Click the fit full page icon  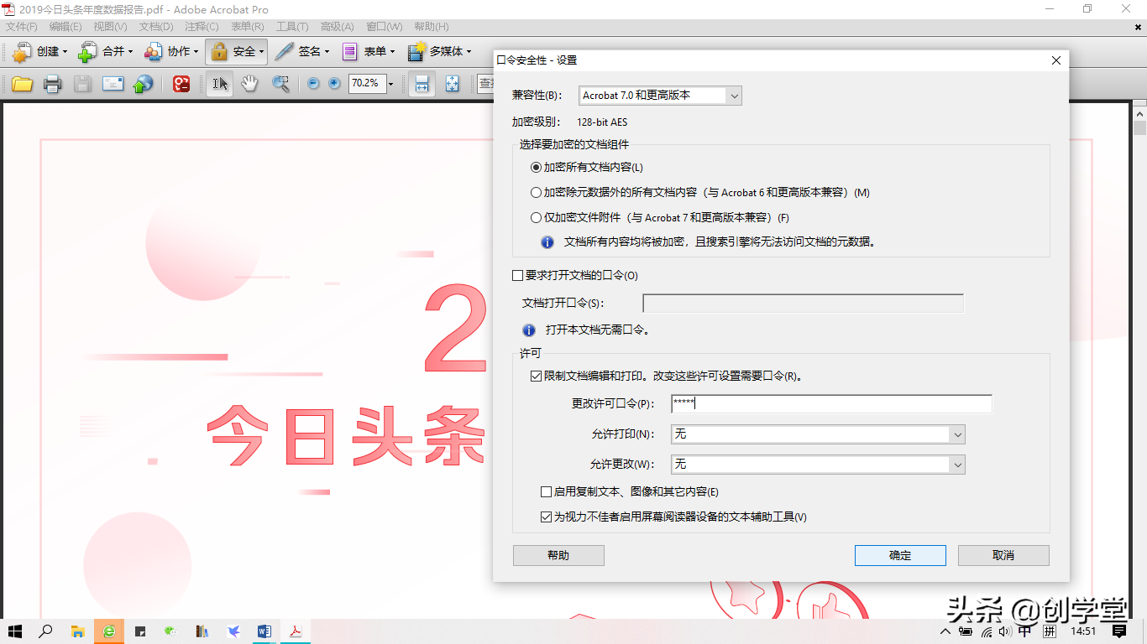(453, 84)
